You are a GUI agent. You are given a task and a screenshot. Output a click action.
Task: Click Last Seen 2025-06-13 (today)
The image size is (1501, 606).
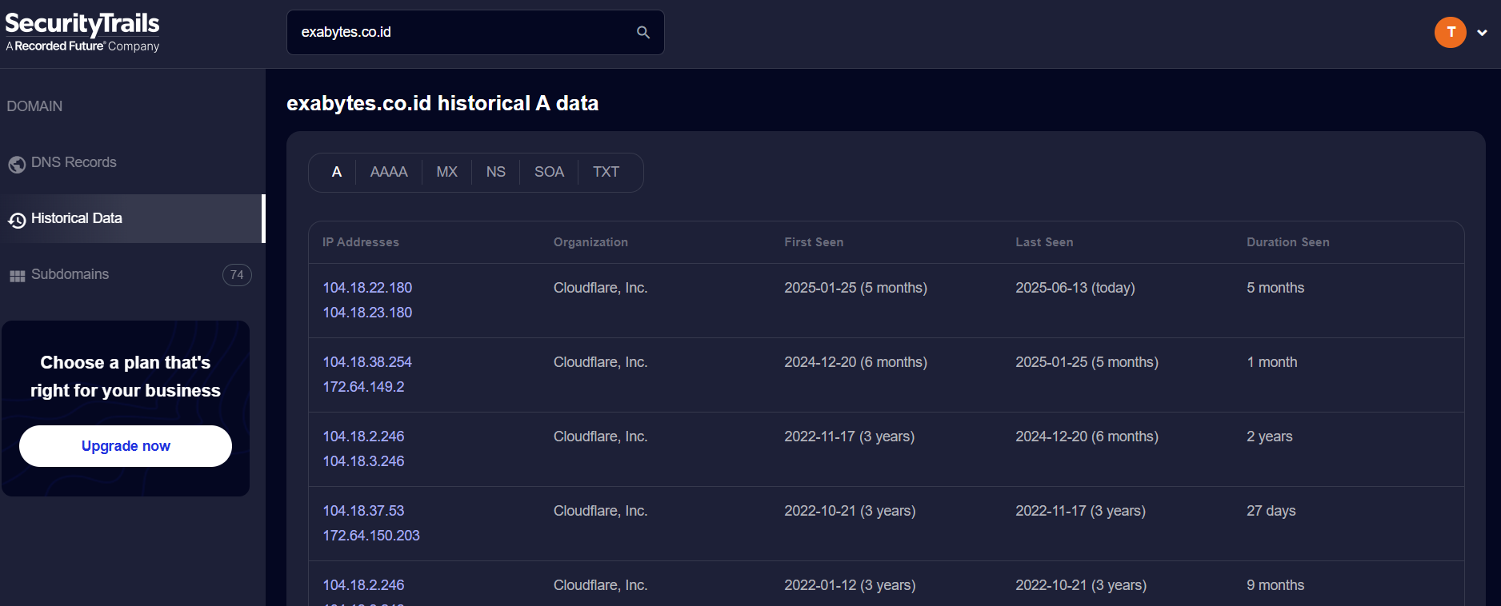(1075, 288)
